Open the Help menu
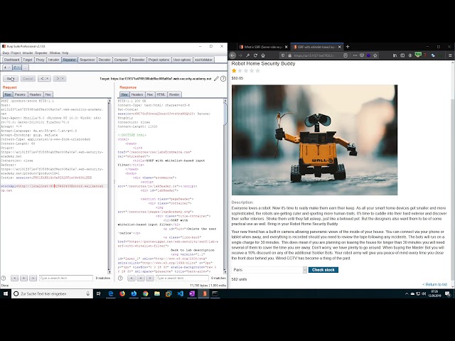 pos(65,53)
